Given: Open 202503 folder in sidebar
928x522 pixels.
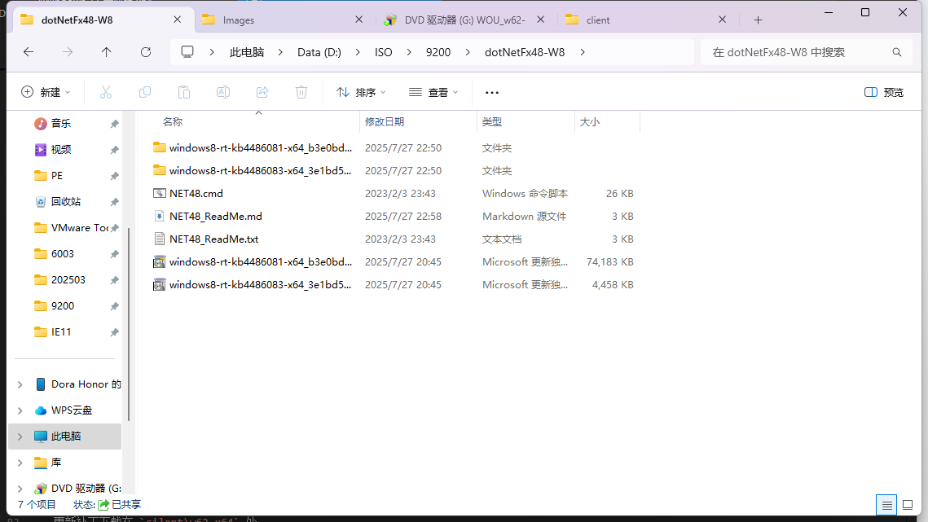Looking at the screenshot, I should click(59, 280).
